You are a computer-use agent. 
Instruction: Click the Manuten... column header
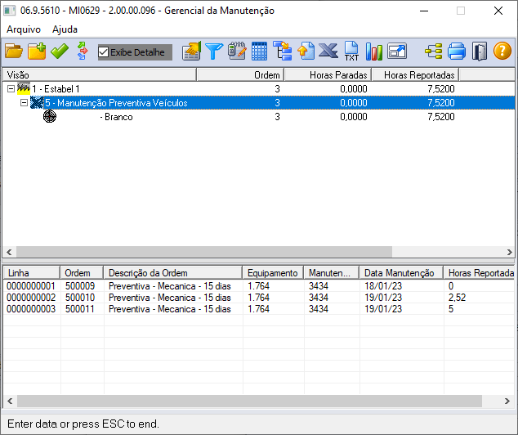click(x=332, y=273)
